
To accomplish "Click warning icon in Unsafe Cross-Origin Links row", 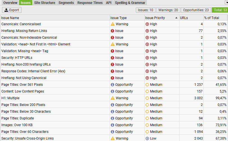I will 112,138.
